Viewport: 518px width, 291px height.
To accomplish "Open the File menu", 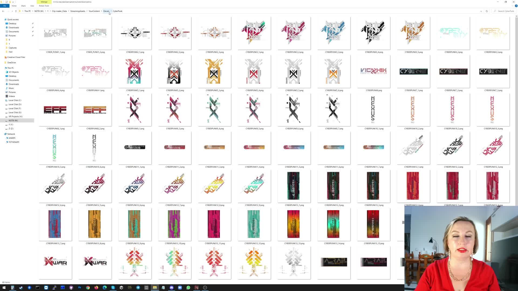I will pyautogui.click(x=5, y=6).
